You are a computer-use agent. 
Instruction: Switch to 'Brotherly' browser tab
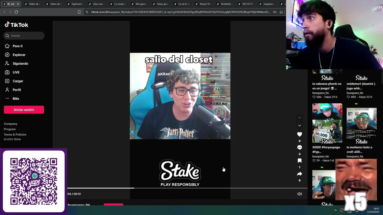click(224, 4)
